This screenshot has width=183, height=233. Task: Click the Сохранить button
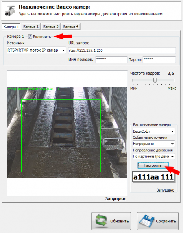click(x=157, y=221)
